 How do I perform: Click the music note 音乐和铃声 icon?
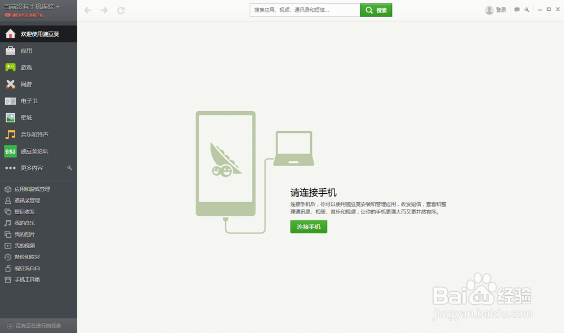10,134
